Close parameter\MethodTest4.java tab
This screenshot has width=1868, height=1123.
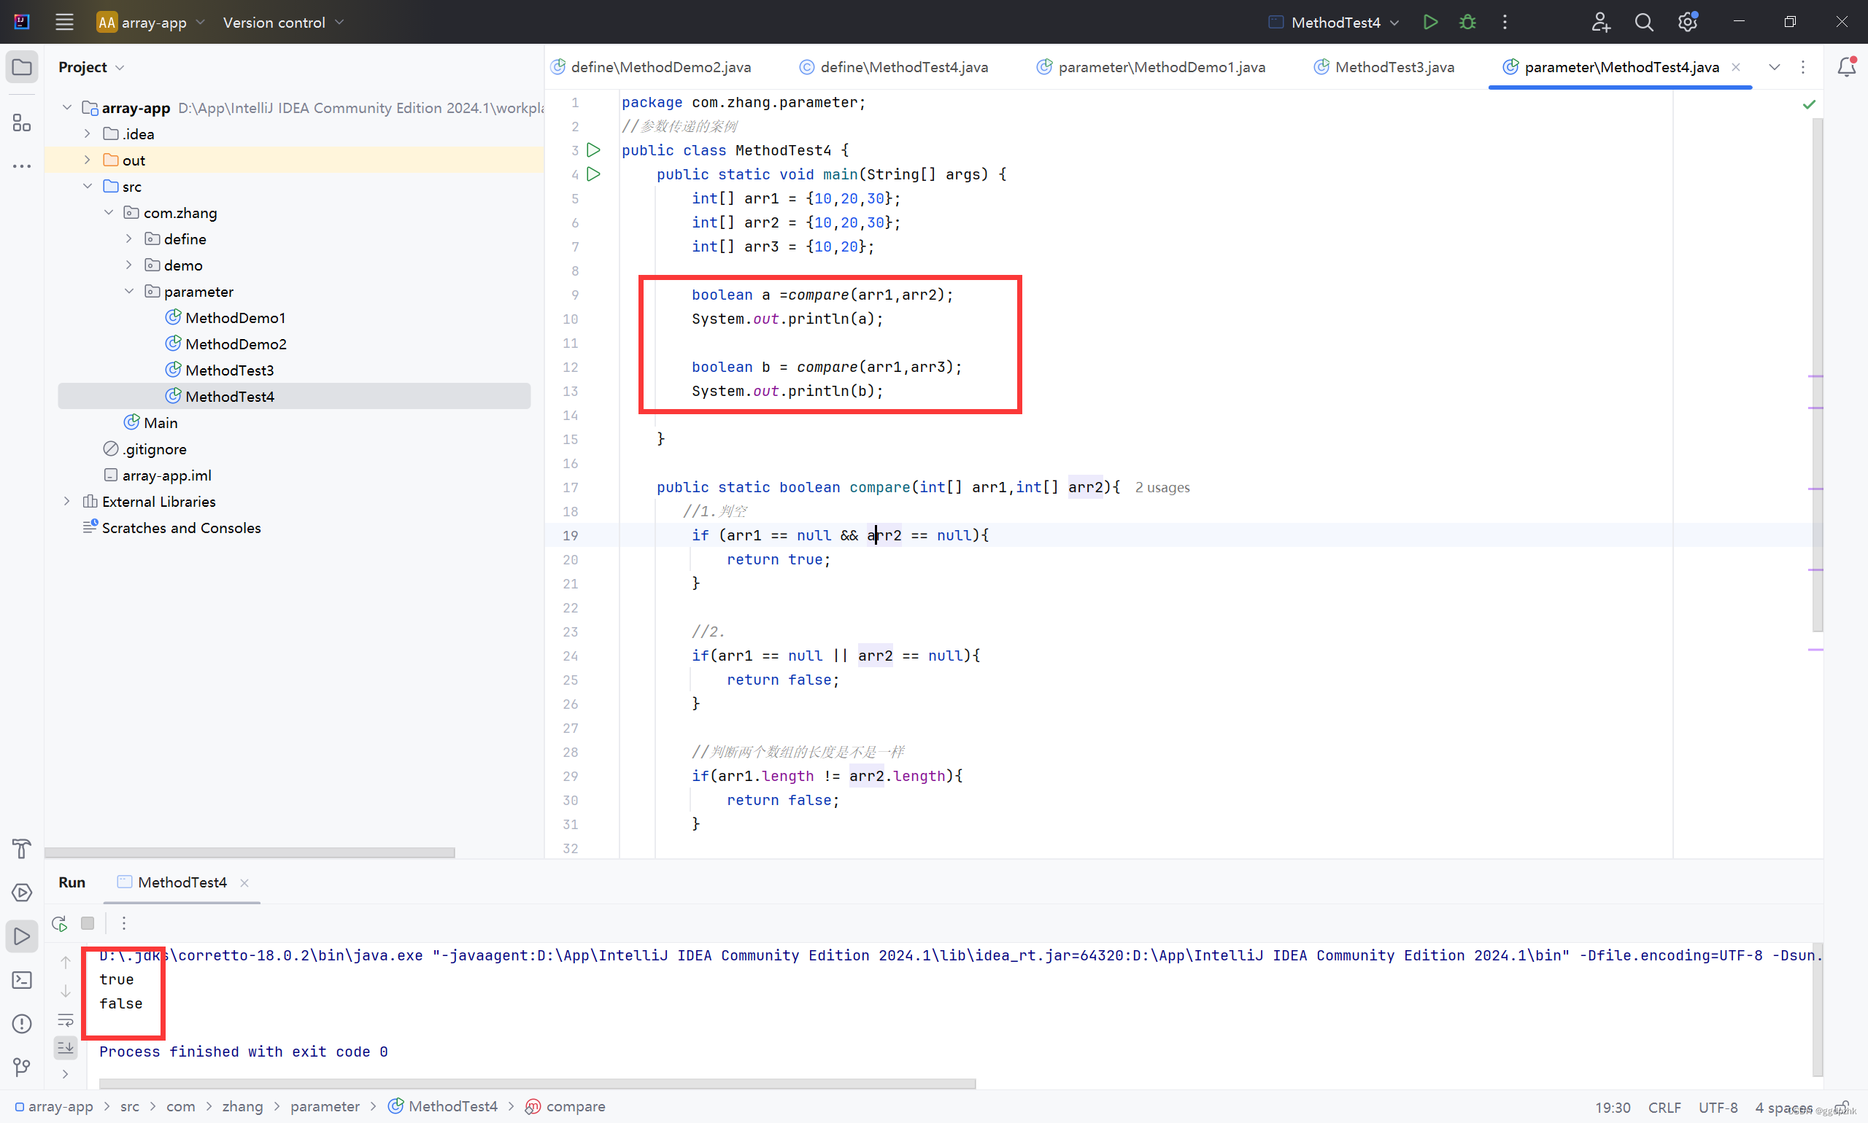pyautogui.click(x=1735, y=66)
